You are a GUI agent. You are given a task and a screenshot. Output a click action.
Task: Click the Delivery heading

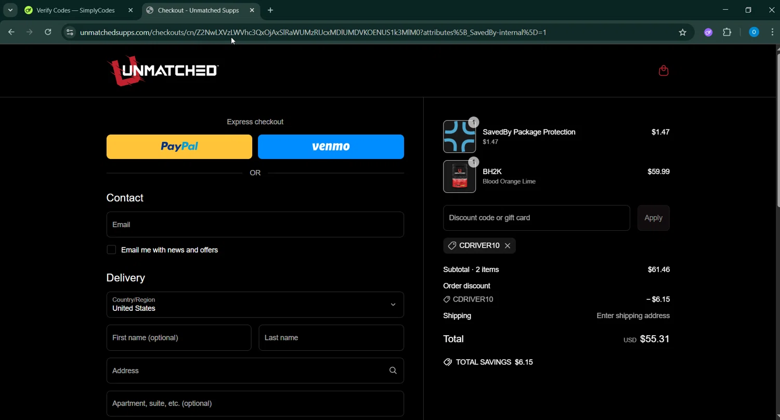click(x=126, y=278)
